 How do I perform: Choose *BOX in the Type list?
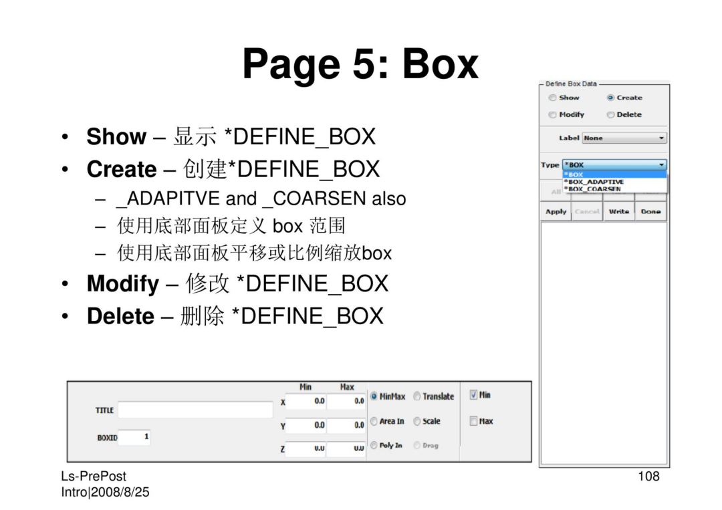614,174
